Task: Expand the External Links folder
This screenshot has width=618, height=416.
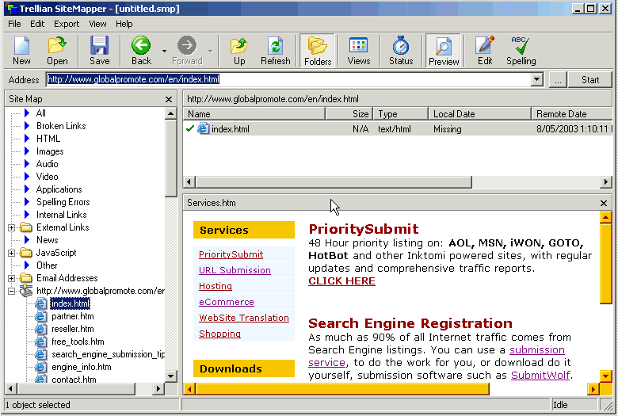Action: 11,228
